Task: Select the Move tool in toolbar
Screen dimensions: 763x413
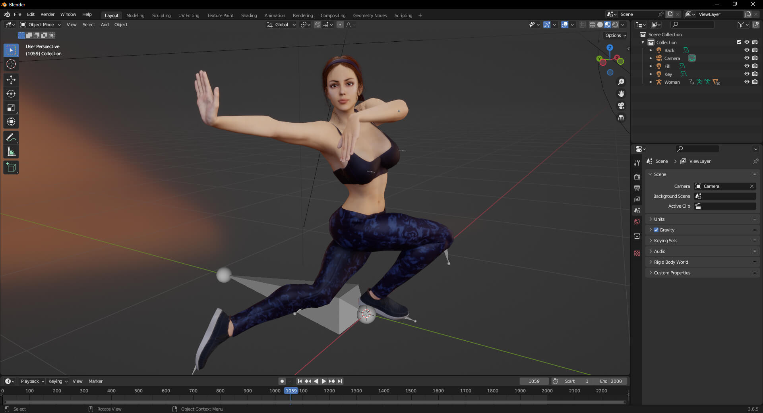Action: (11, 80)
